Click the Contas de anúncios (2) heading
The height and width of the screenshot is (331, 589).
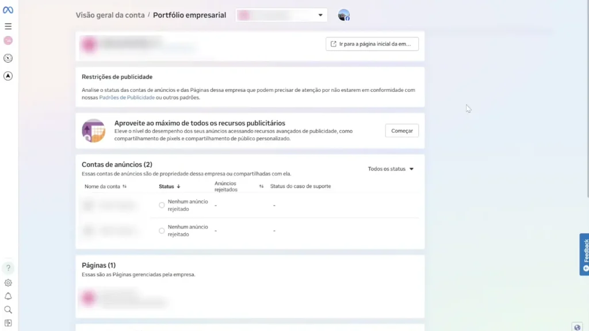click(117, 164)
